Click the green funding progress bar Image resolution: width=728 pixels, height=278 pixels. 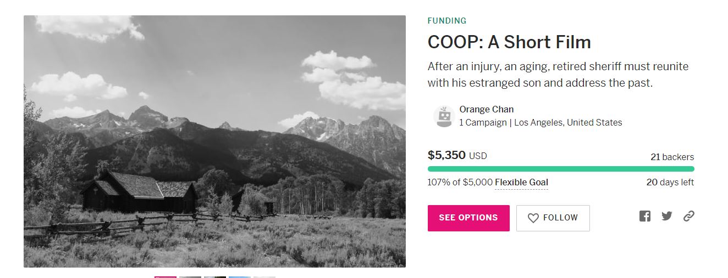pyautogui.click(x=561, y=169)
